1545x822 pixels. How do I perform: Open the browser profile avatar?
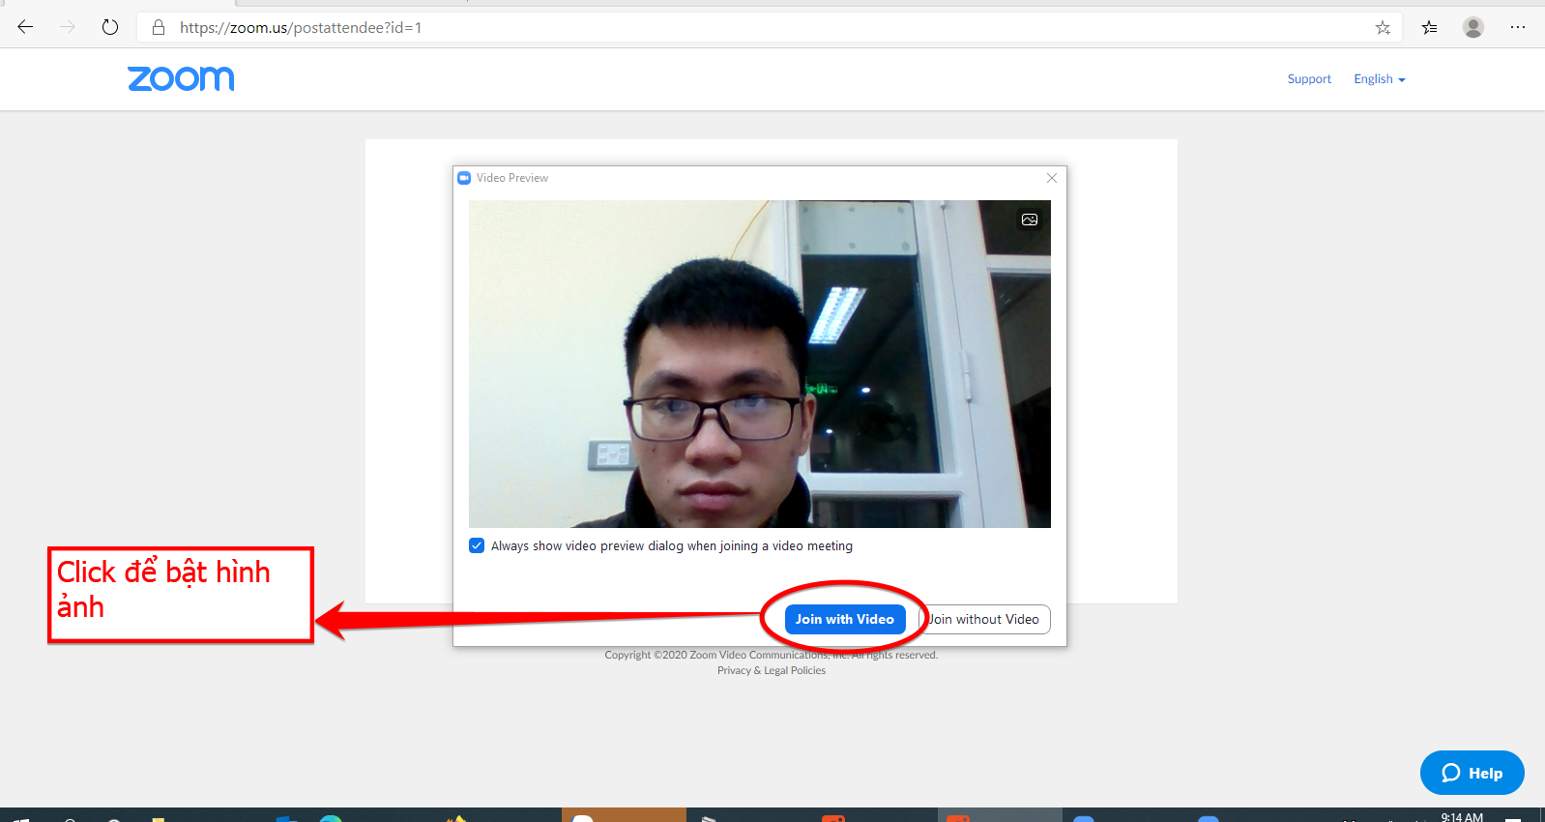point(1473,27)
